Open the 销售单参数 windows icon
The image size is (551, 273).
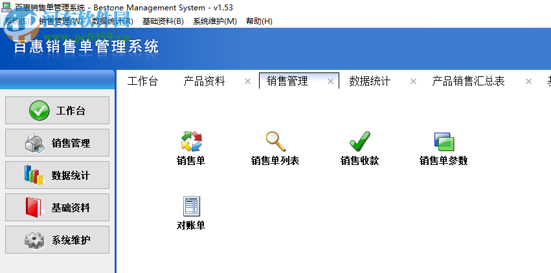coord(444,142)
